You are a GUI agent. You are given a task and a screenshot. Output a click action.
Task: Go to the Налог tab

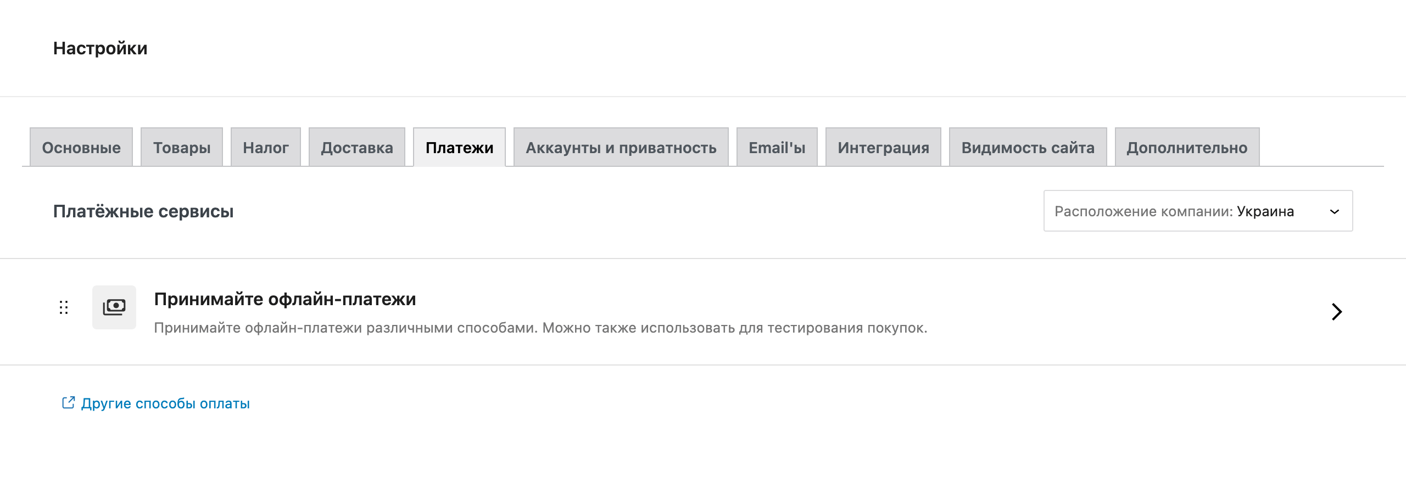point(266,148)
